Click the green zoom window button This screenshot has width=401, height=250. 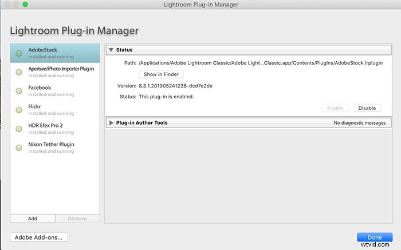25,5
